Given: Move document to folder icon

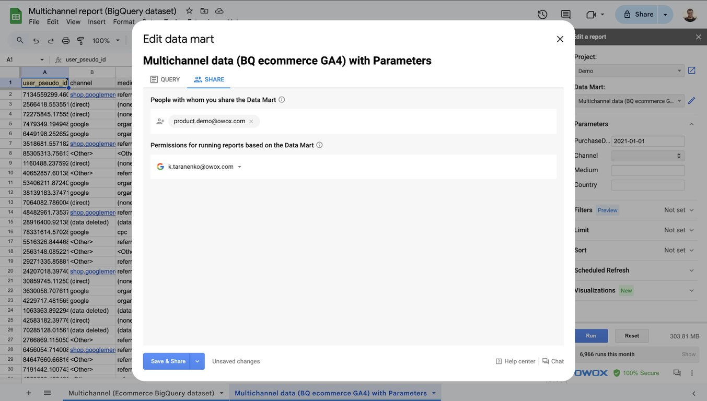Looking at the screenshot, I should [204, 11].
